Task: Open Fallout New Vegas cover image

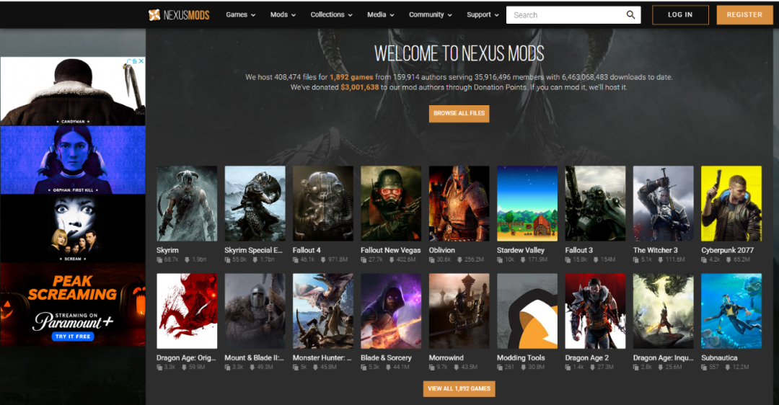Action: coord(391,203)
